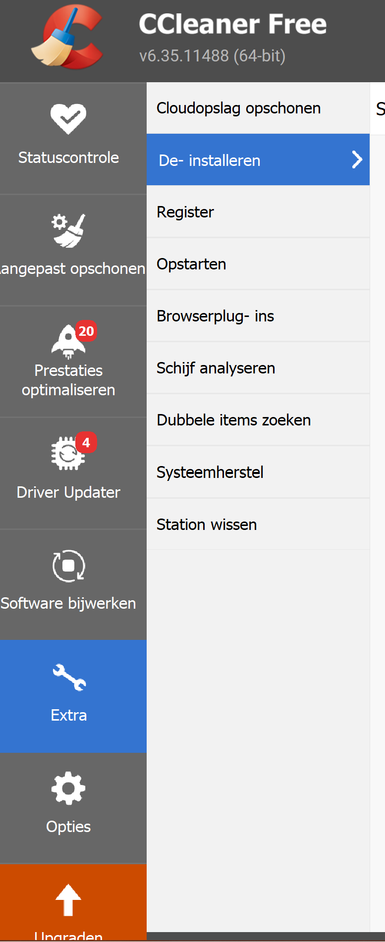Select Software bijwerken refresh icon
The width and height of the screenshot is (385, 942).
click(68, 566)
